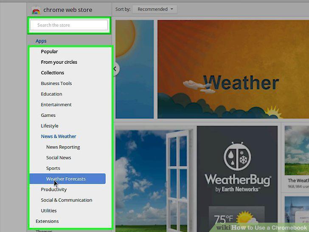The width and height of the screenshot is (309, 232).
Task: Open The Weather app tile on the right
Action: tap(297, 158)
